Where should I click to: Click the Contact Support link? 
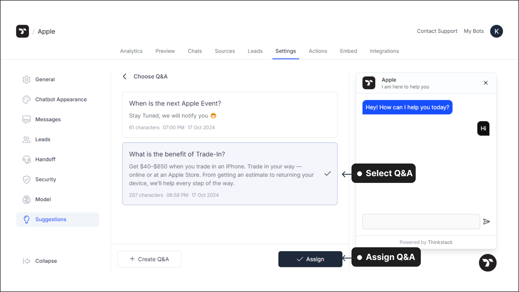(437, 31)
